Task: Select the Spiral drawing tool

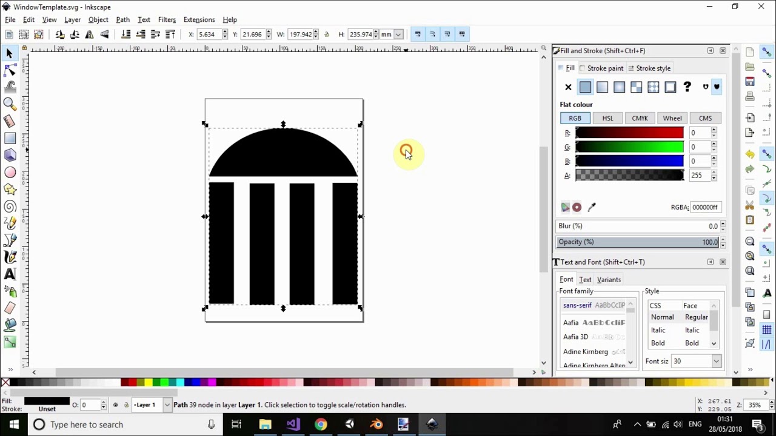Action: click(10, 206)
